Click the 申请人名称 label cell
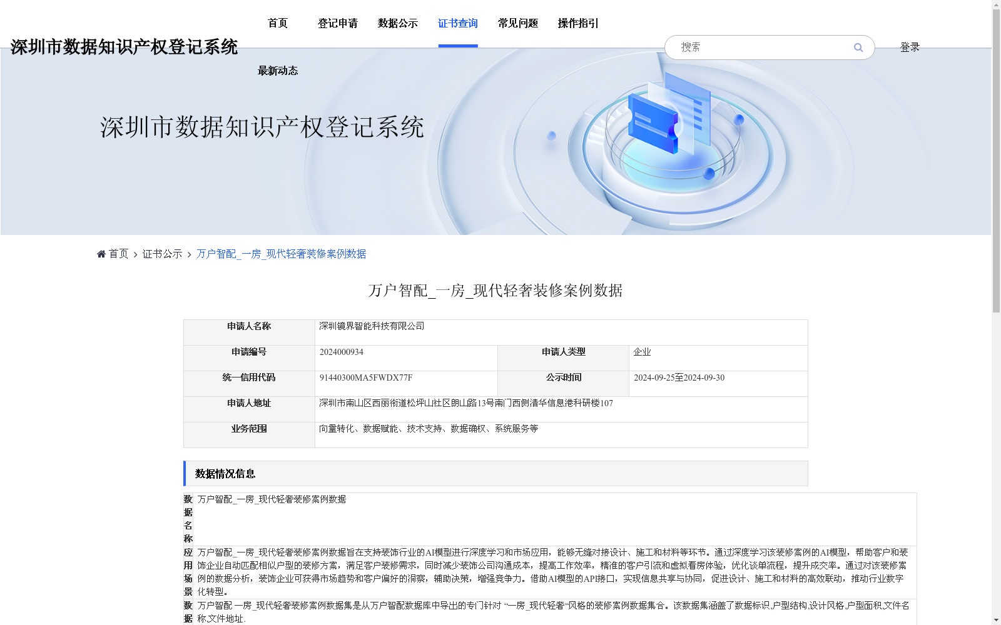The height and width of the screenshot is (625, 1001). tap(249, 332)
